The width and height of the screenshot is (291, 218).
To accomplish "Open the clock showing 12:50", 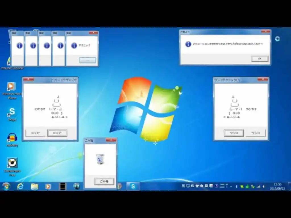I will click(277, 186).
